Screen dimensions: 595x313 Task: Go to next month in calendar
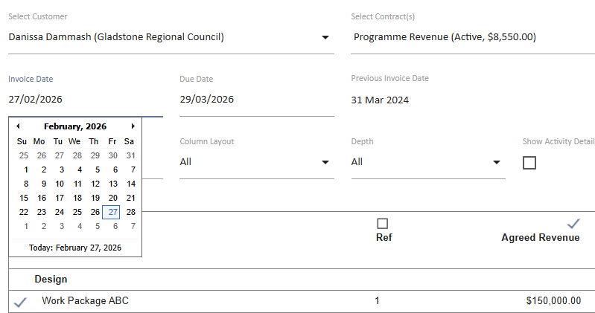pos(133,126)
